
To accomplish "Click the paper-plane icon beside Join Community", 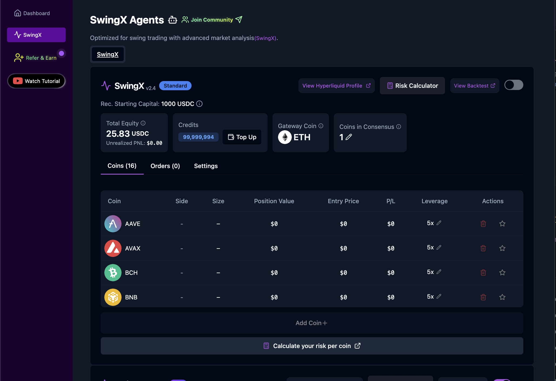I will pos(239,19).
